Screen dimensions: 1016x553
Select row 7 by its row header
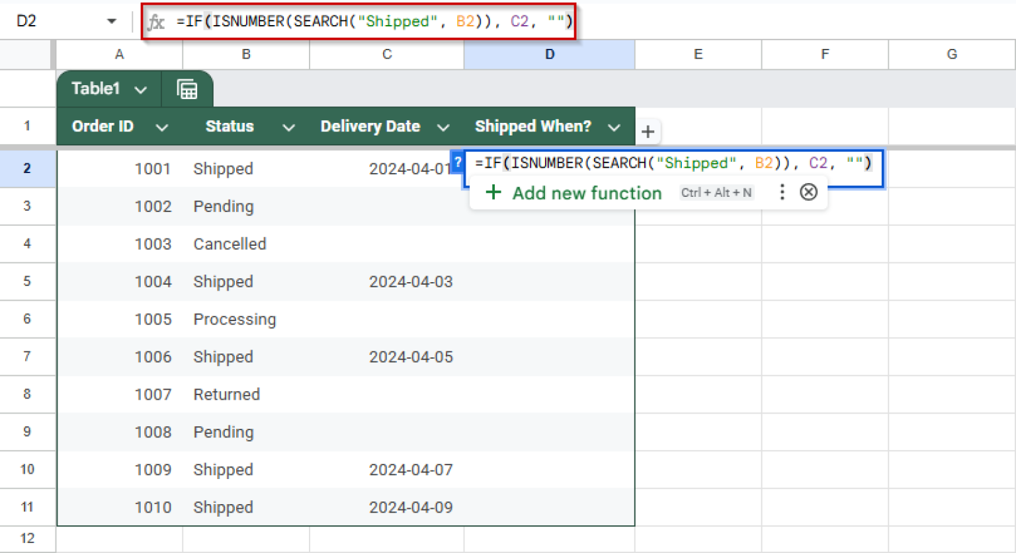27,357
